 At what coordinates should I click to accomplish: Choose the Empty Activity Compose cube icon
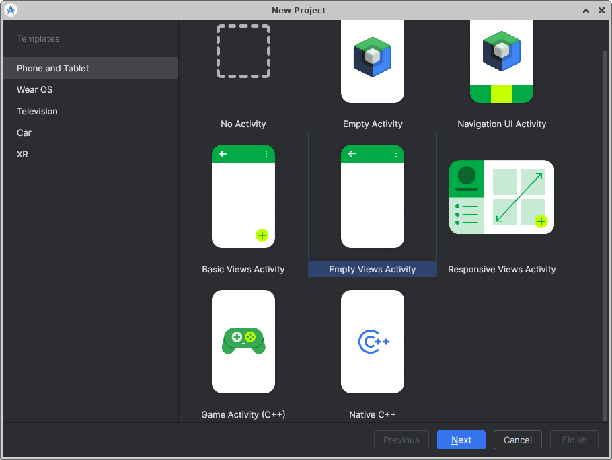pyautogui.click(x=372, y=61)
